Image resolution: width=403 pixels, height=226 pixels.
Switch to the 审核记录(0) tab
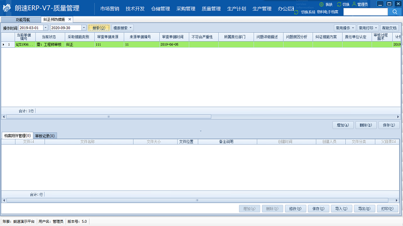click(45, 136)
